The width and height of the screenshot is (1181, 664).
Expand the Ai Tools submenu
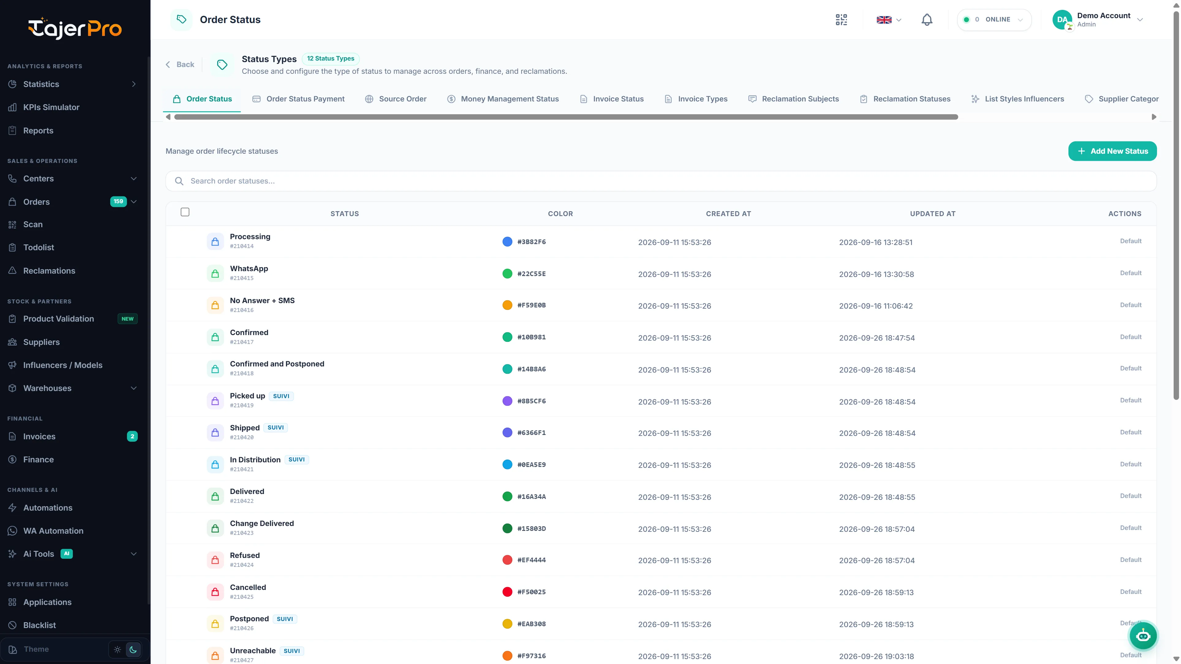134,554
